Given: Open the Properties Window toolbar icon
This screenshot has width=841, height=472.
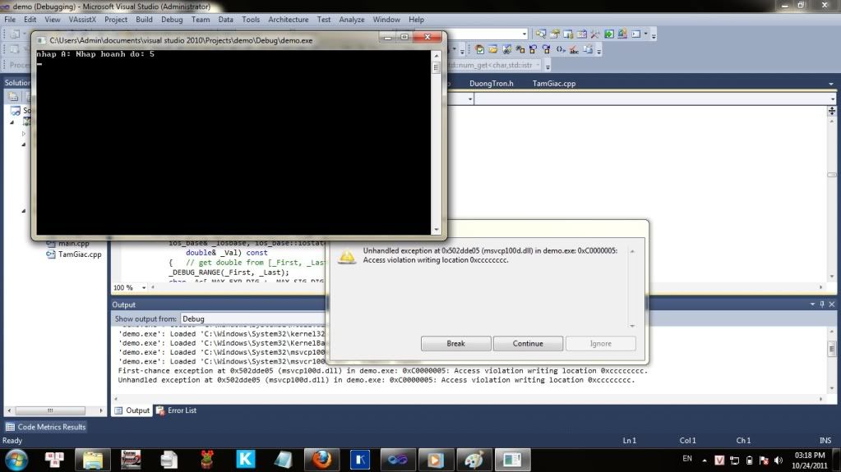Looking at the screenshot, I should pos(554,34).
